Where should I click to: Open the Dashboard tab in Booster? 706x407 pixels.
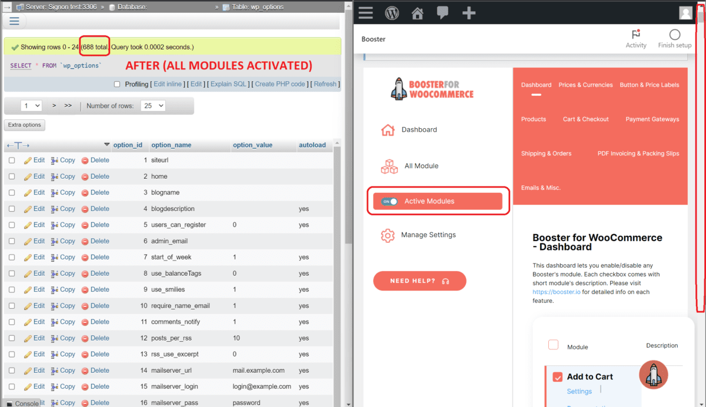536,85
